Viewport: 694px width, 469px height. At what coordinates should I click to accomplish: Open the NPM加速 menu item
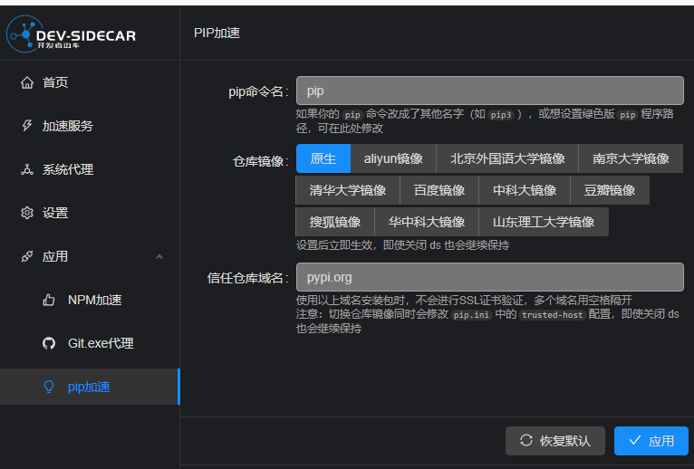[x=94, y=300]
